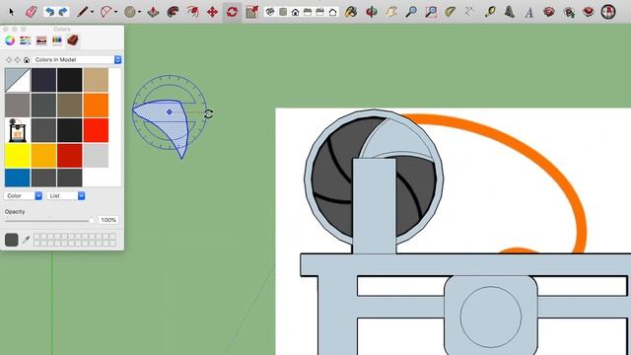Switch to Crayons tab
The width and height of the screenshot is (631, 355).
point(57,40)
